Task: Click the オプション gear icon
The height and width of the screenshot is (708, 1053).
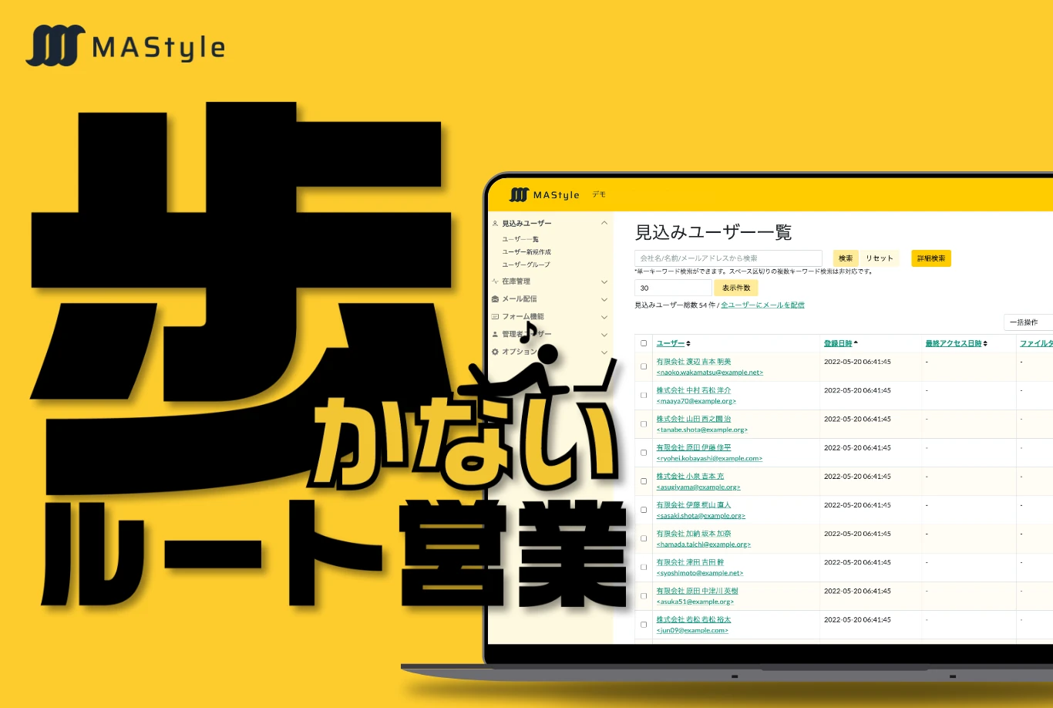Action: coord(494,352)
